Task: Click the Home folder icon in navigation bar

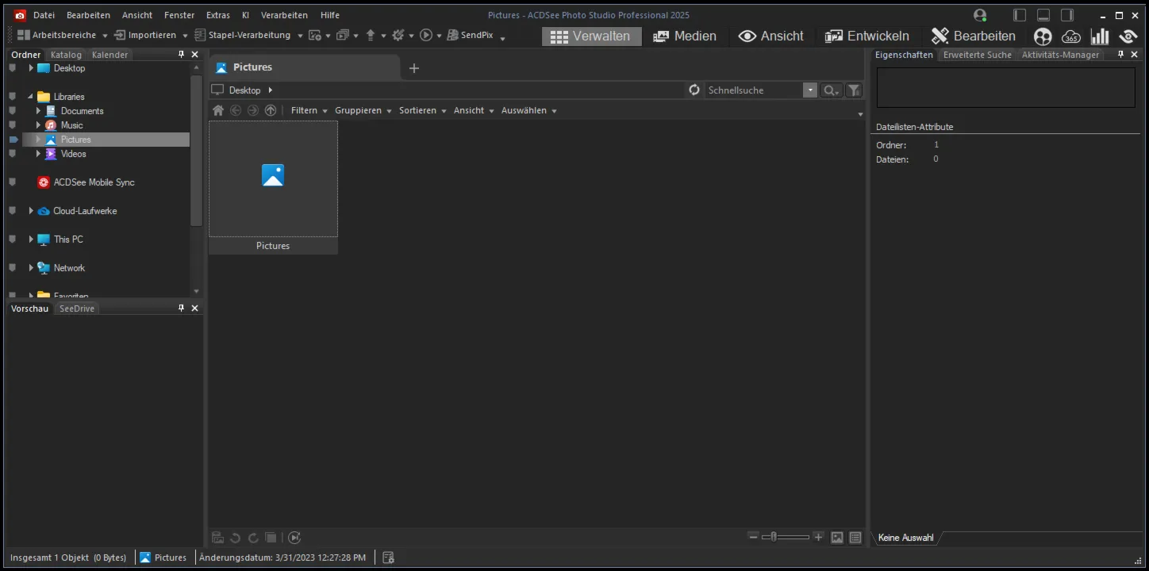Action: click(x=218, y=110)
